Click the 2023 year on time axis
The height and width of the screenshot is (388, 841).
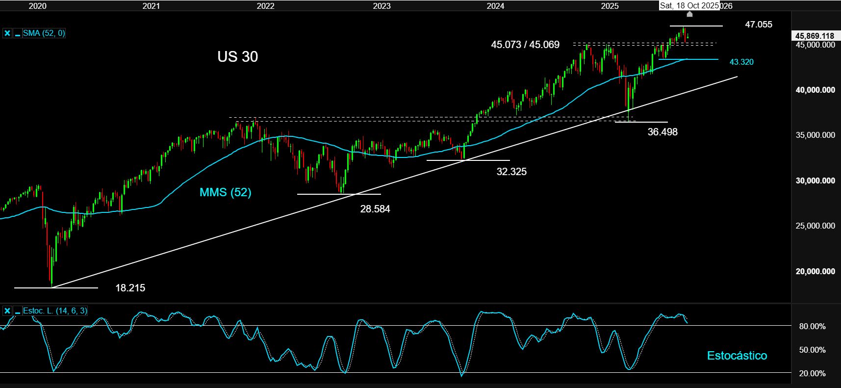pyautogui.click(x=382, y=6)
